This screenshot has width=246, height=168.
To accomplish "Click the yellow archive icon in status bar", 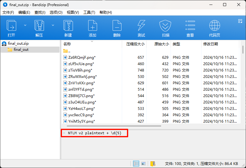I will 153,163.
